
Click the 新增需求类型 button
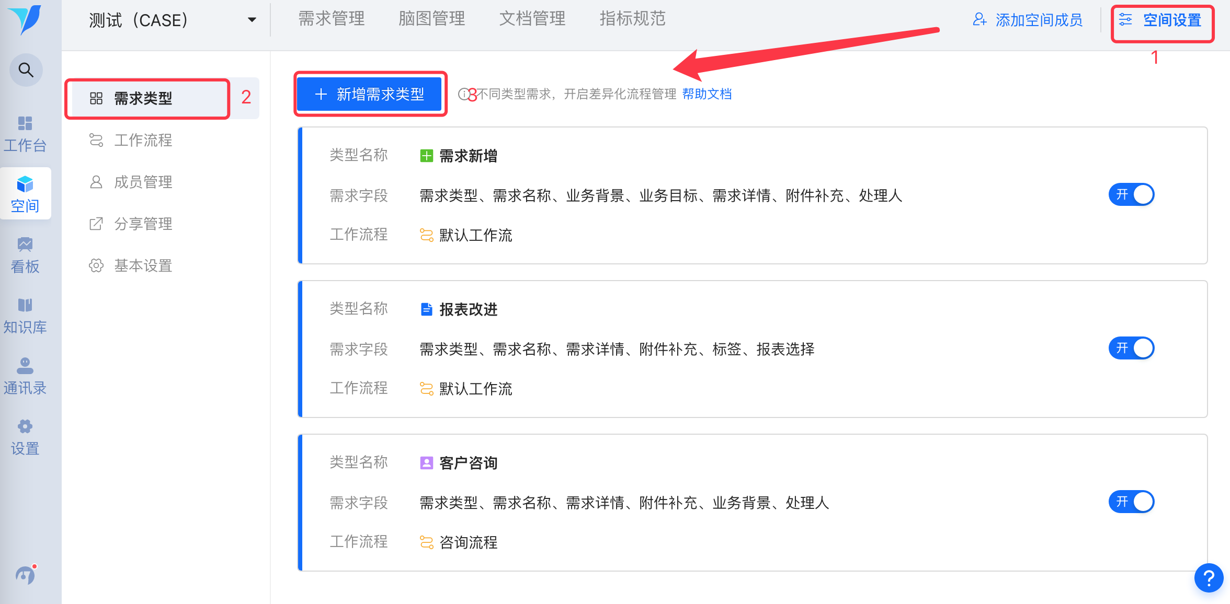[x=370, y=94]
